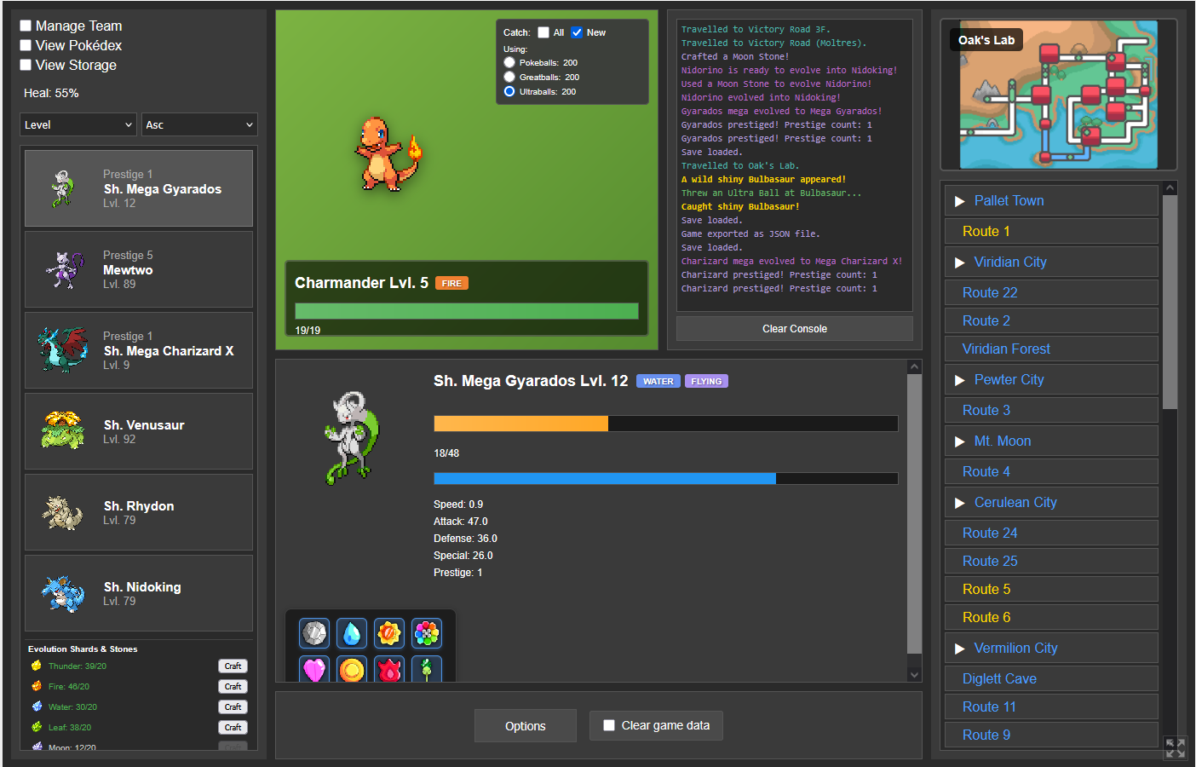The image size is (1196, 767).
Task: Travel to Viridian Forest
Action: tap(1051, 349)
